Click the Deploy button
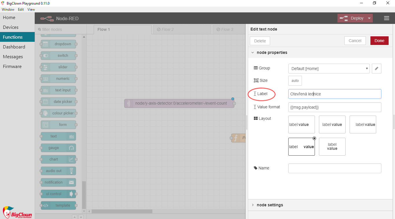Image resolution: width=395 pixels, height=219 pixels. click(352, 18)
